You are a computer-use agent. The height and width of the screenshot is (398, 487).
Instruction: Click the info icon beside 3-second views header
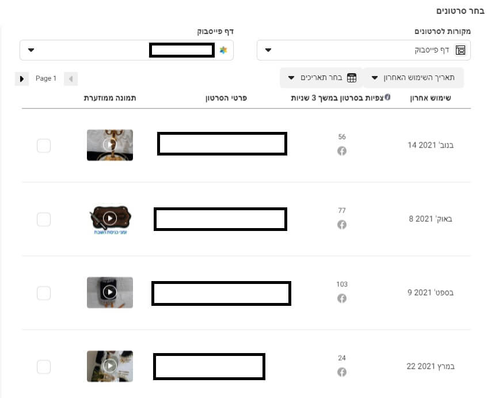click(387, 97)
